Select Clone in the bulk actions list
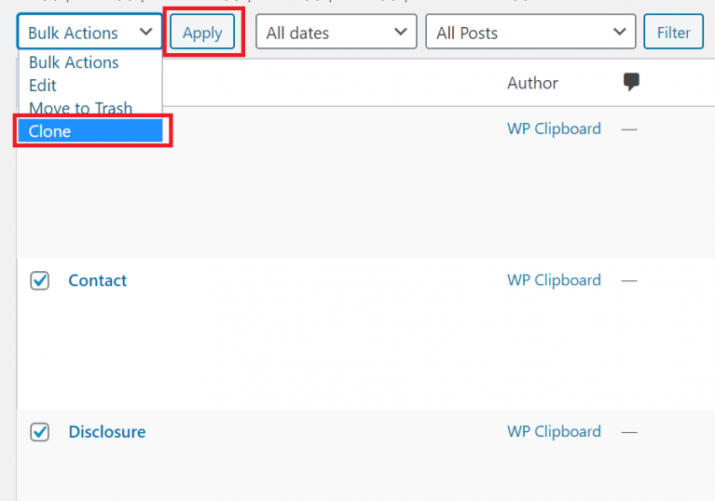Screen dimensions: 715x501 click(90, 131)
